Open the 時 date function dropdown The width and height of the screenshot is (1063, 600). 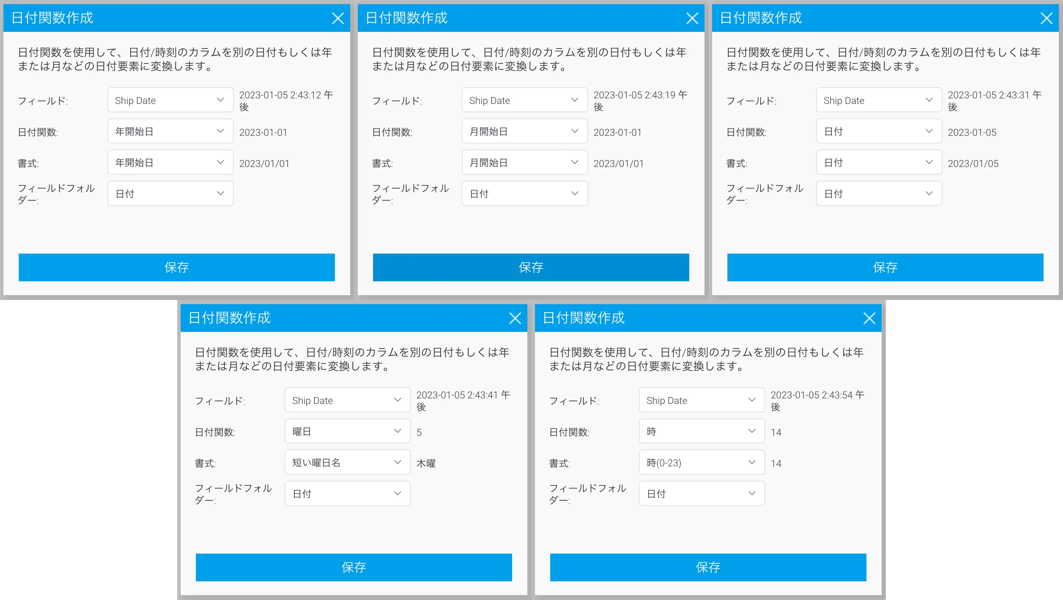(701, 431)
